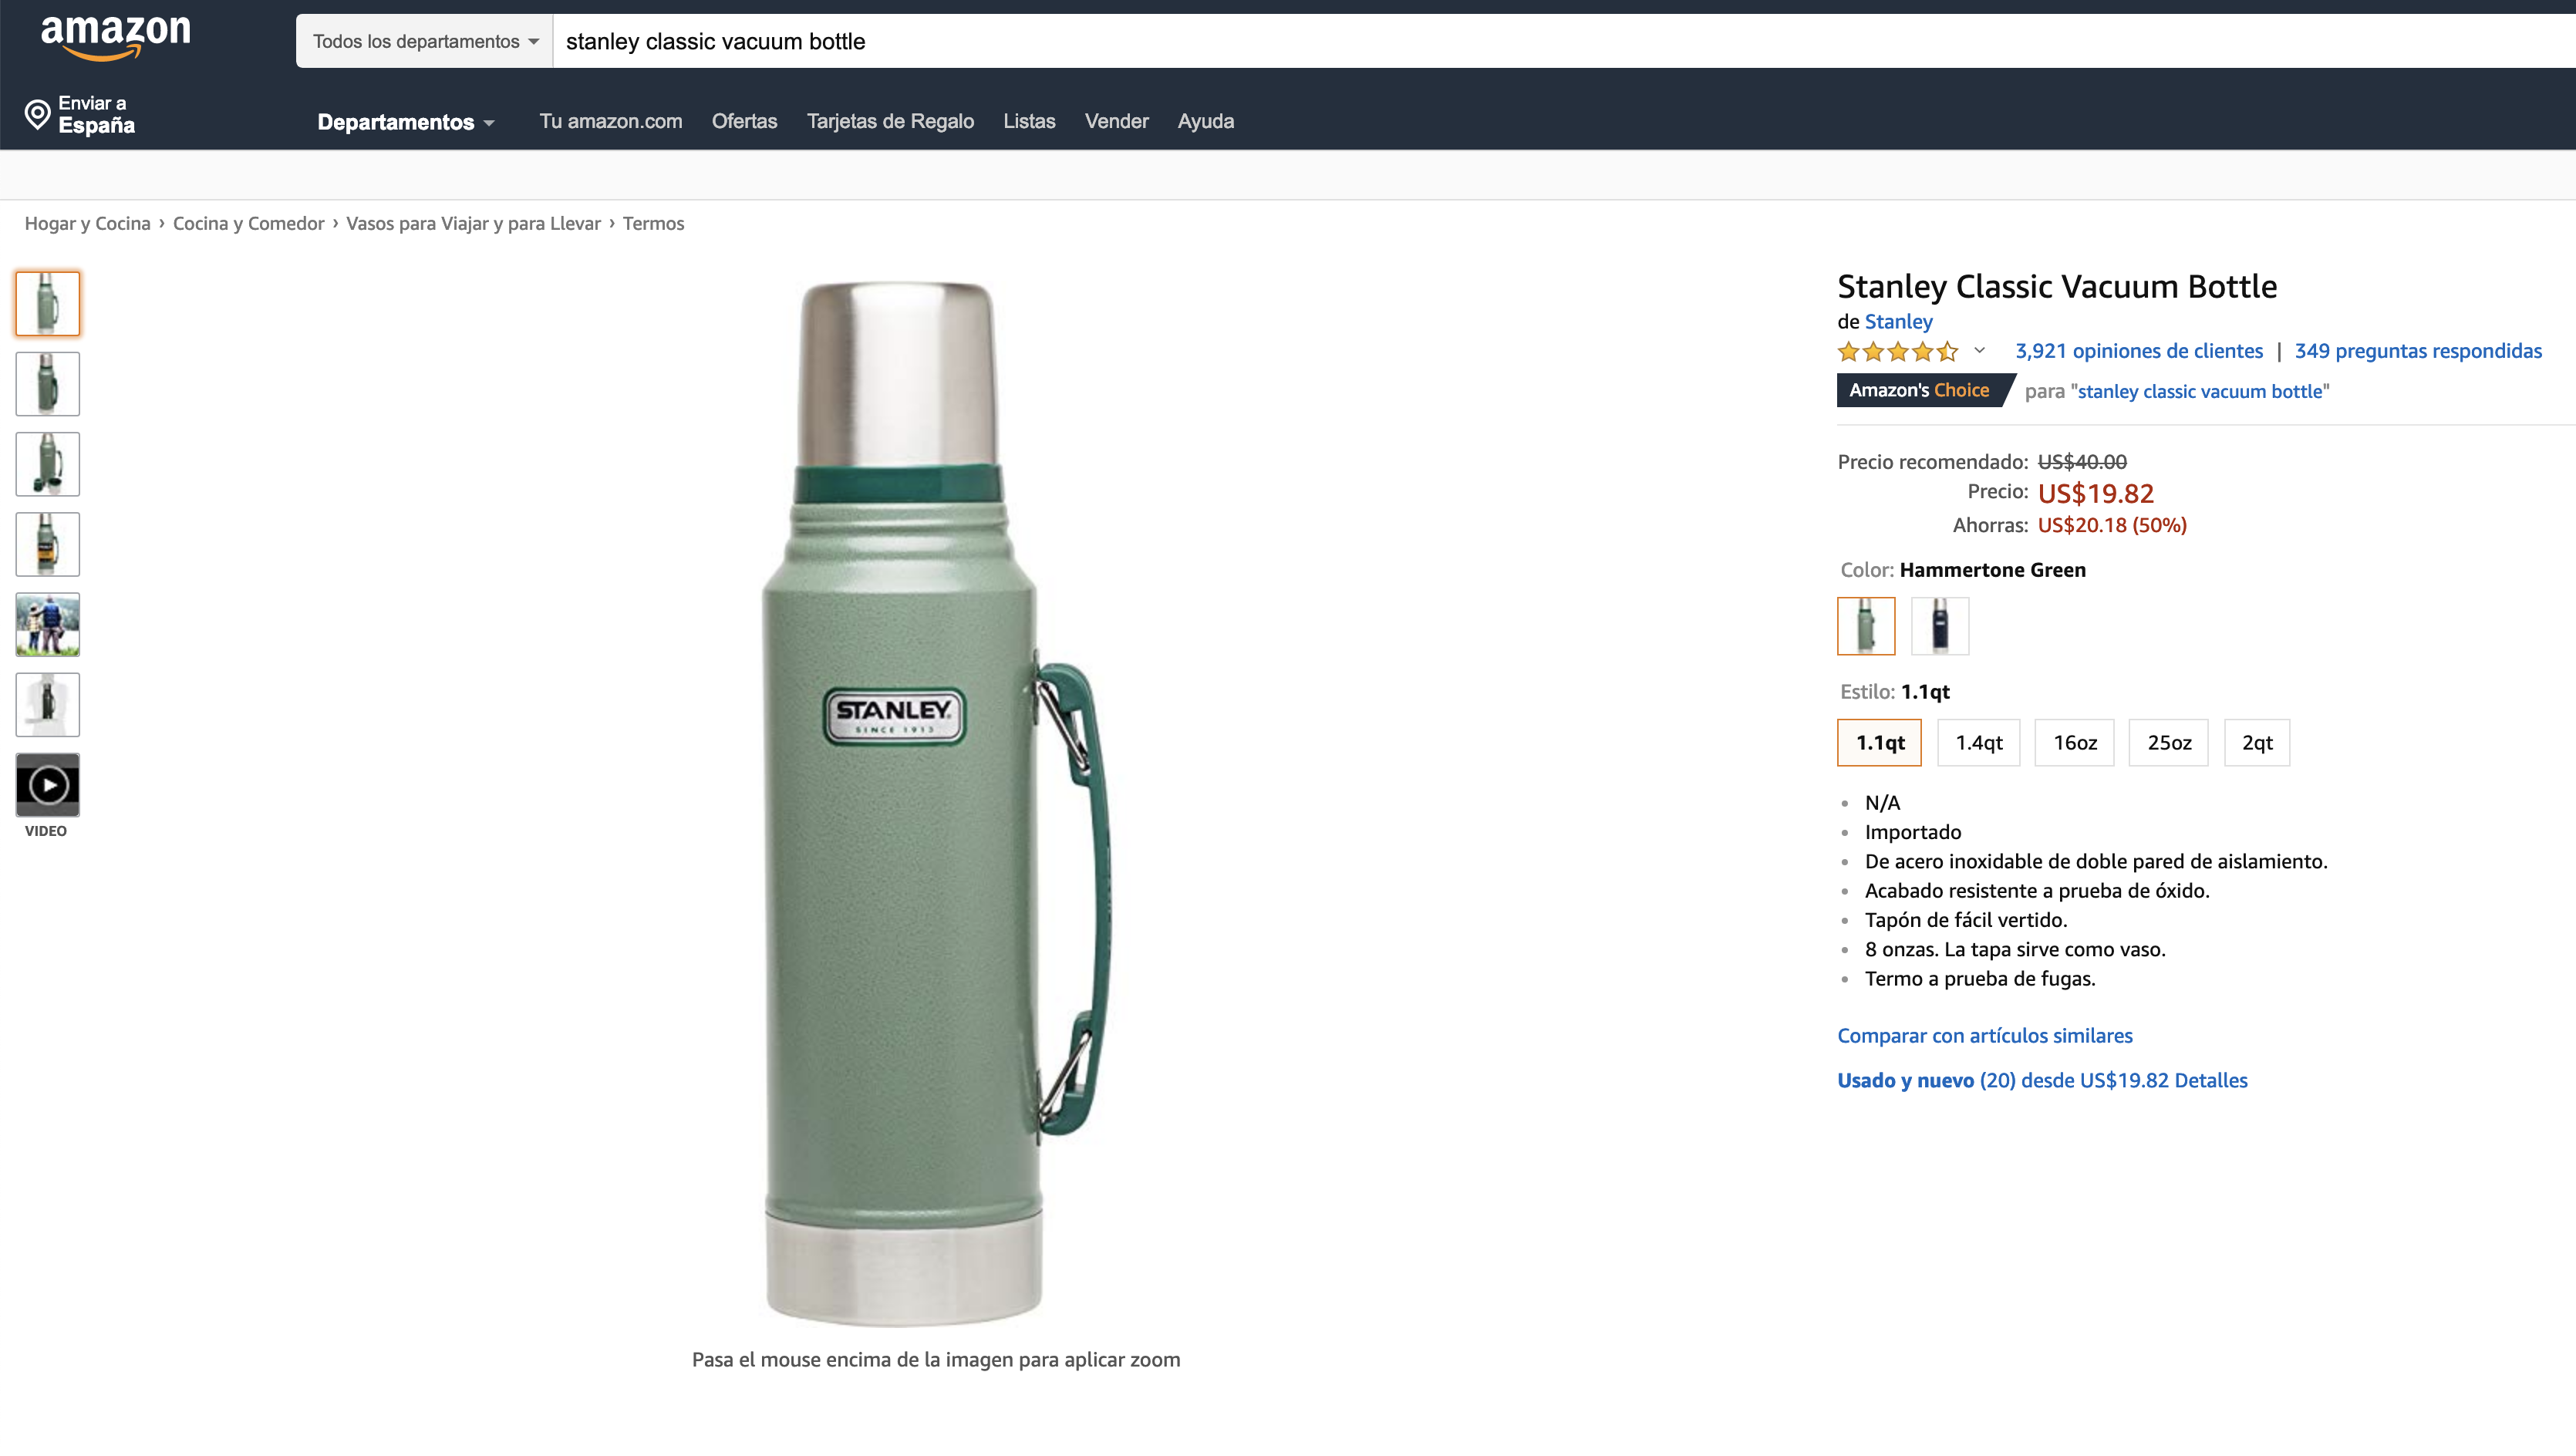Expand the Departamentos menu

tap(405, 122)
